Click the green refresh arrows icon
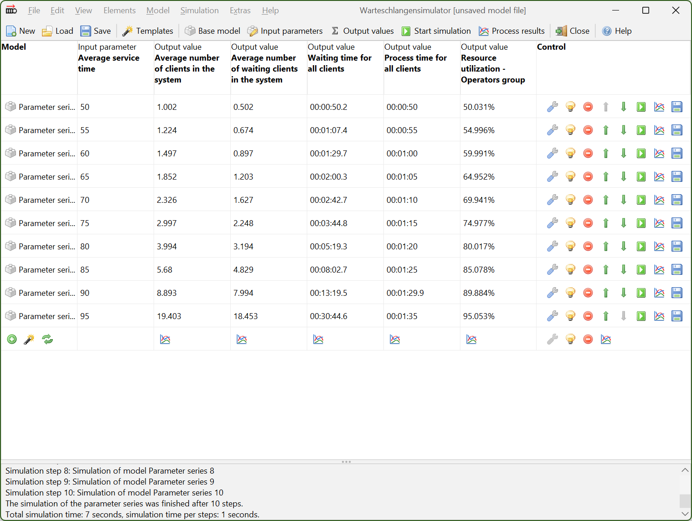This screenshot has width=692, height=521. coord(47,339)
